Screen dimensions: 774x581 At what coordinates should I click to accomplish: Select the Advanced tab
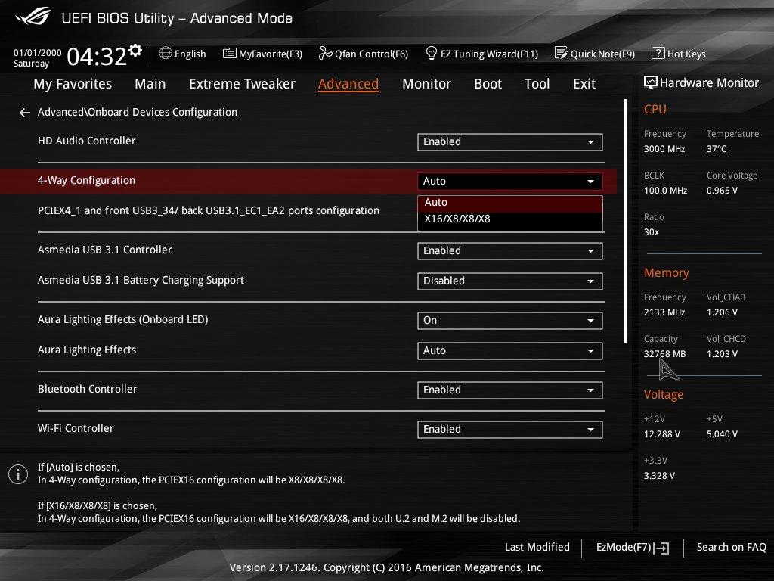[x=348, y=84]
